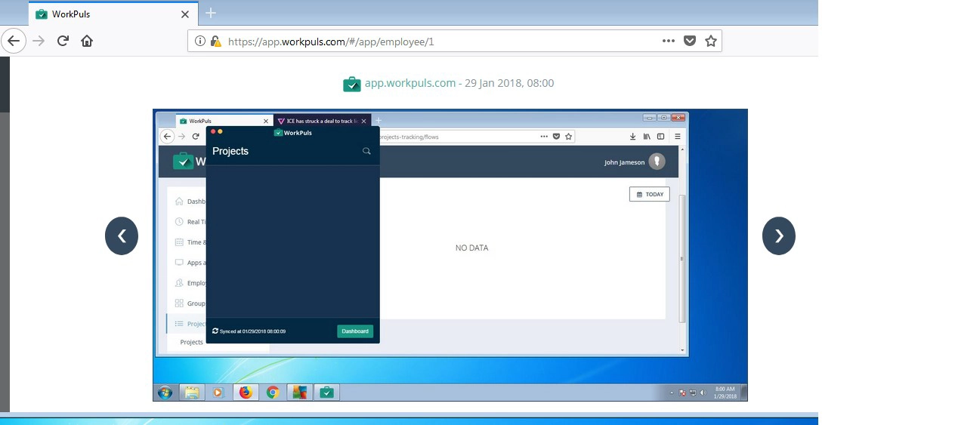Show the previous screenshot with left arrow

(x=122, y=236)
